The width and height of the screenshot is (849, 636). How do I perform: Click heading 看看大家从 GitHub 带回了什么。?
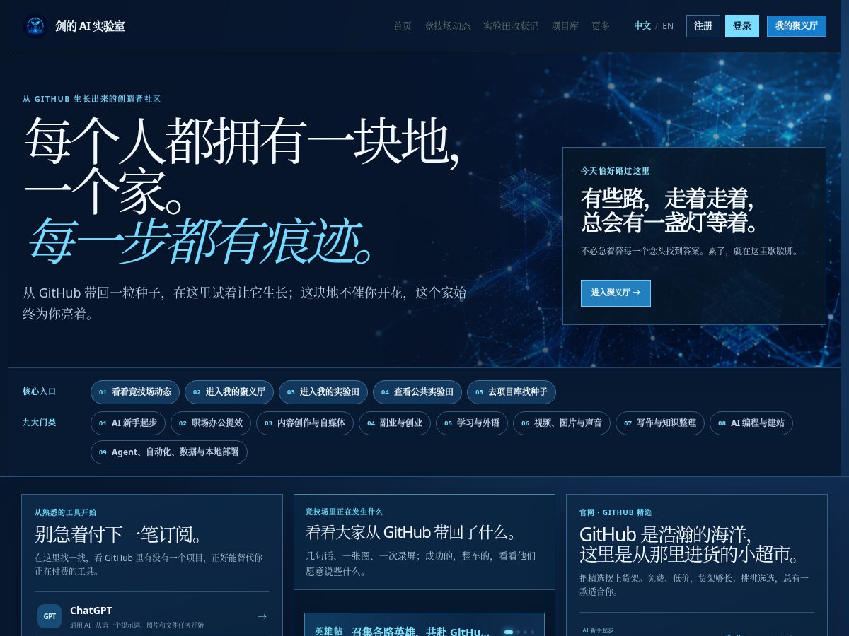[414, 532]
